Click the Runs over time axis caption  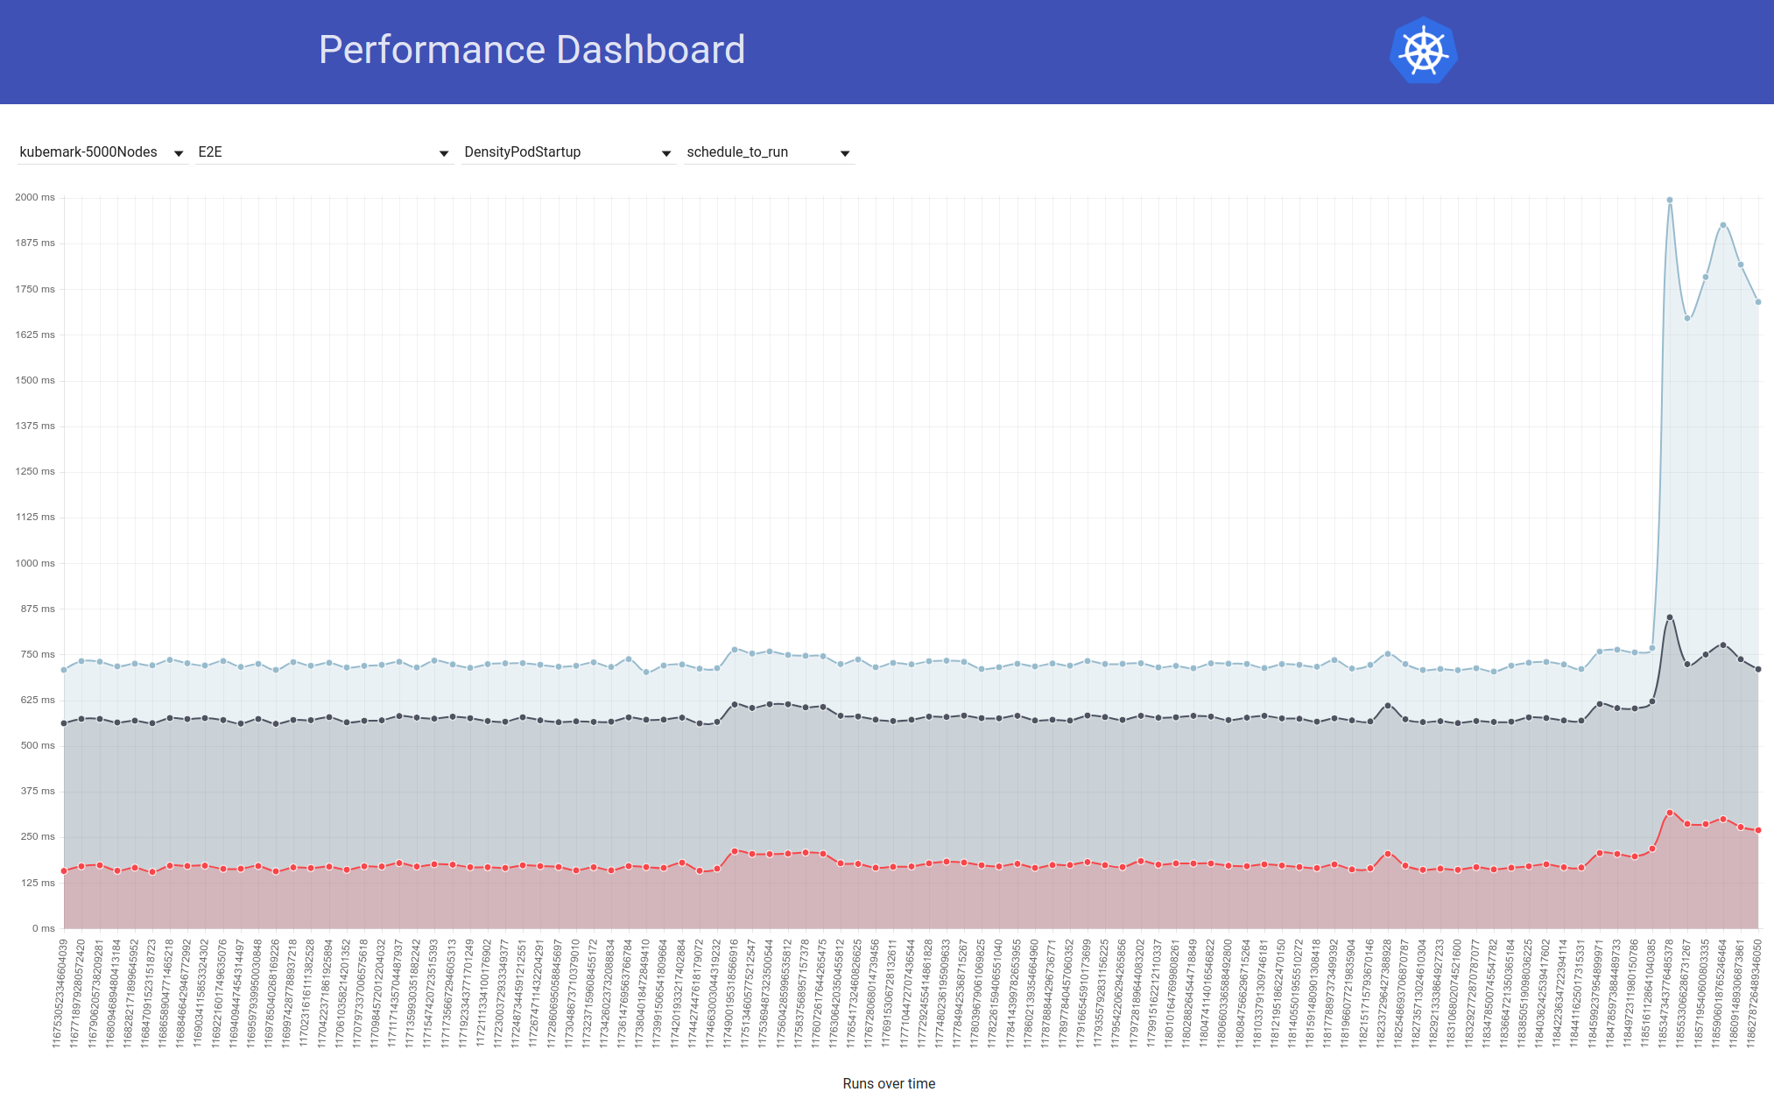tap(888, 1083)
